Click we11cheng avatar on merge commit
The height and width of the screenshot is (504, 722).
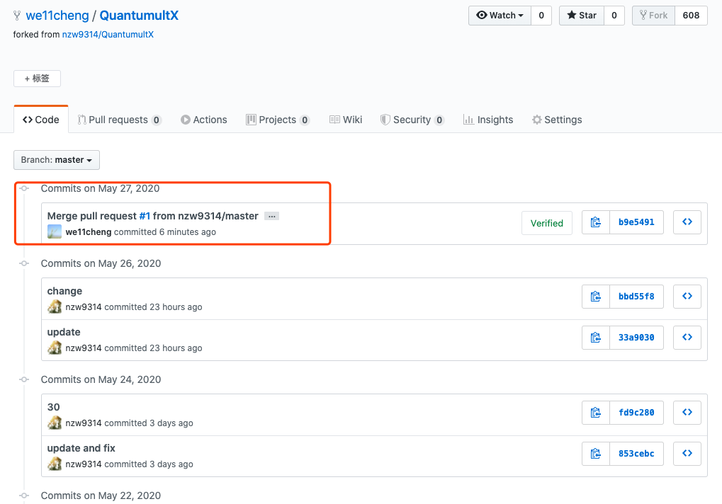pos(55,231)
